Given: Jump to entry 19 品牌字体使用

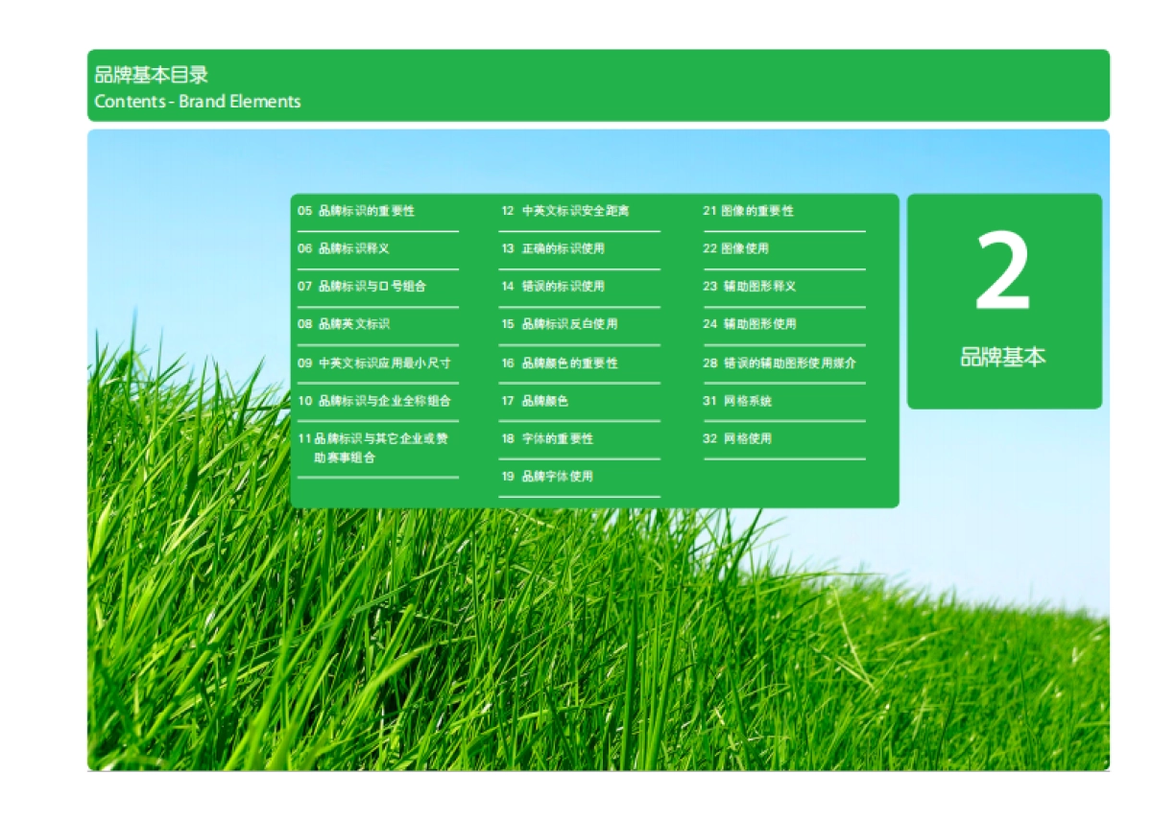Looking at the screenshot, I should (547, 477).
